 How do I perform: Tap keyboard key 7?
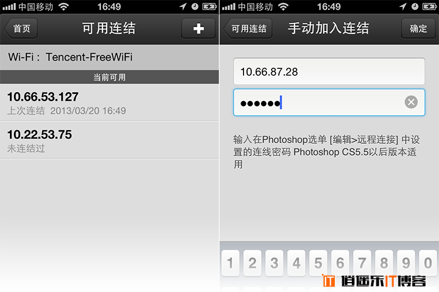tap(362, 263)
